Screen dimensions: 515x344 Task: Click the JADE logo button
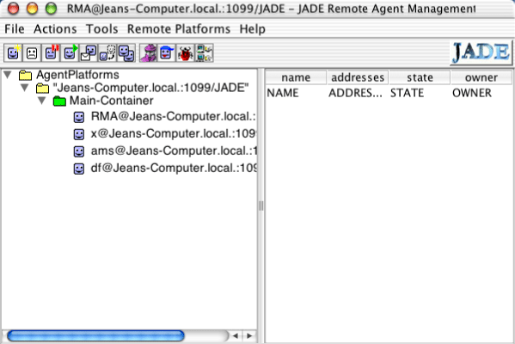tap(481, 52)
